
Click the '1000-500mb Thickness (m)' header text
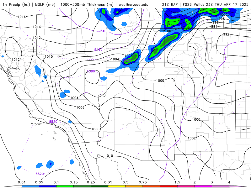point(87,4)
